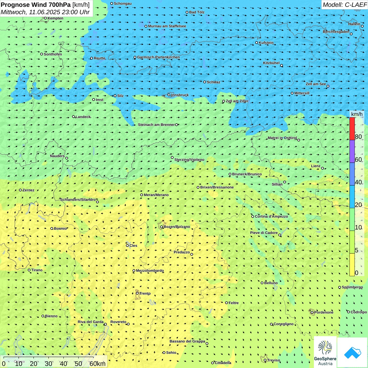Click the yellow 0–5 km/h legend swatch
The image size is (368, 368).
[352, 265]
